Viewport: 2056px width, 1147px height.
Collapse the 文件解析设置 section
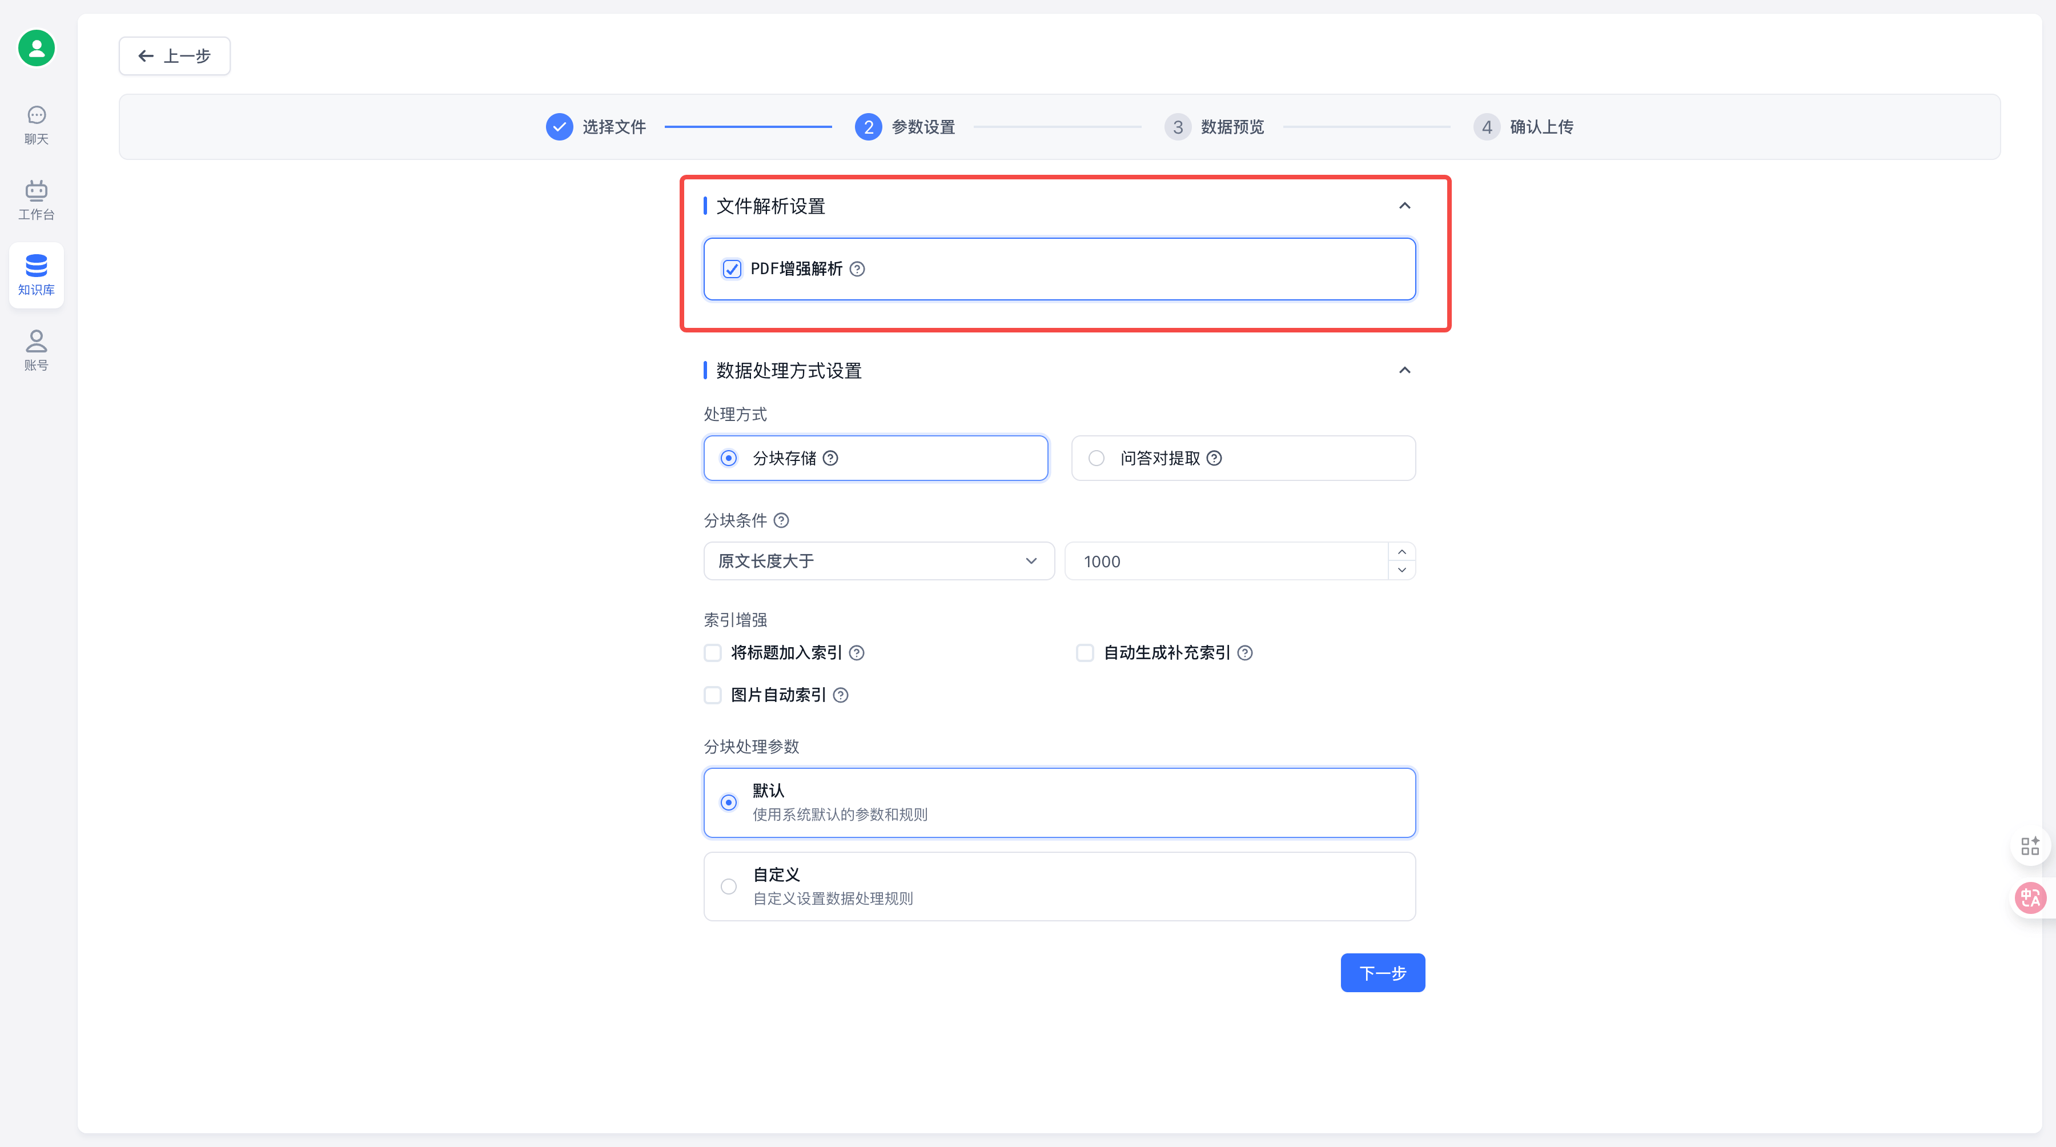click(1405, 206)
